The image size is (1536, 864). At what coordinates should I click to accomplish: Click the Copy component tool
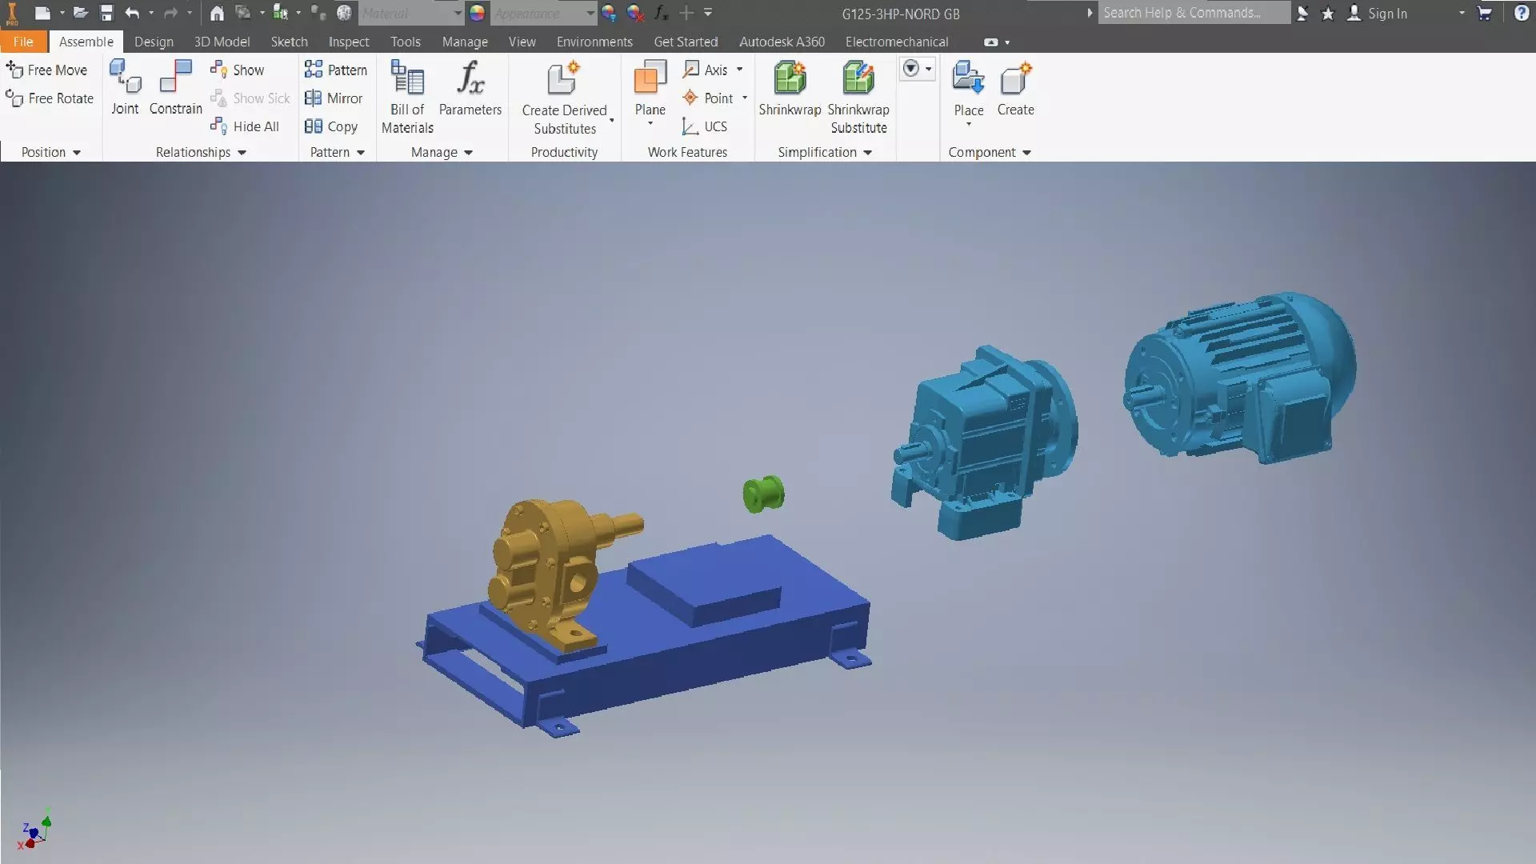[x=331, y=126]
